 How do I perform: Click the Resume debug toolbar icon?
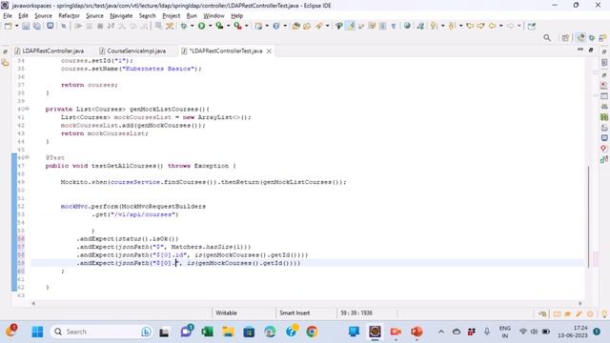pyautogui.click(x=78, y=26)
